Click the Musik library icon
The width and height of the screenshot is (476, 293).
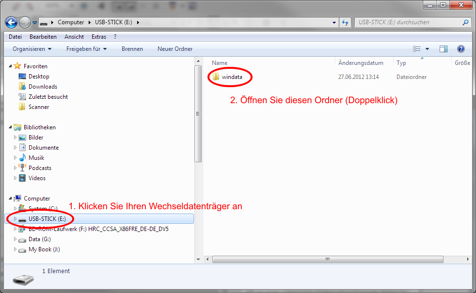click(22, 158)
